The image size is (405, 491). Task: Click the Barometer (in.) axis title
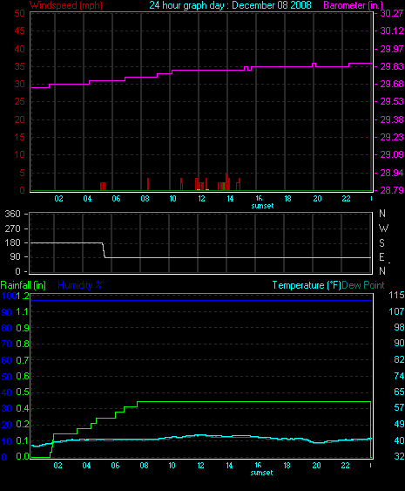tap(354, 5)
